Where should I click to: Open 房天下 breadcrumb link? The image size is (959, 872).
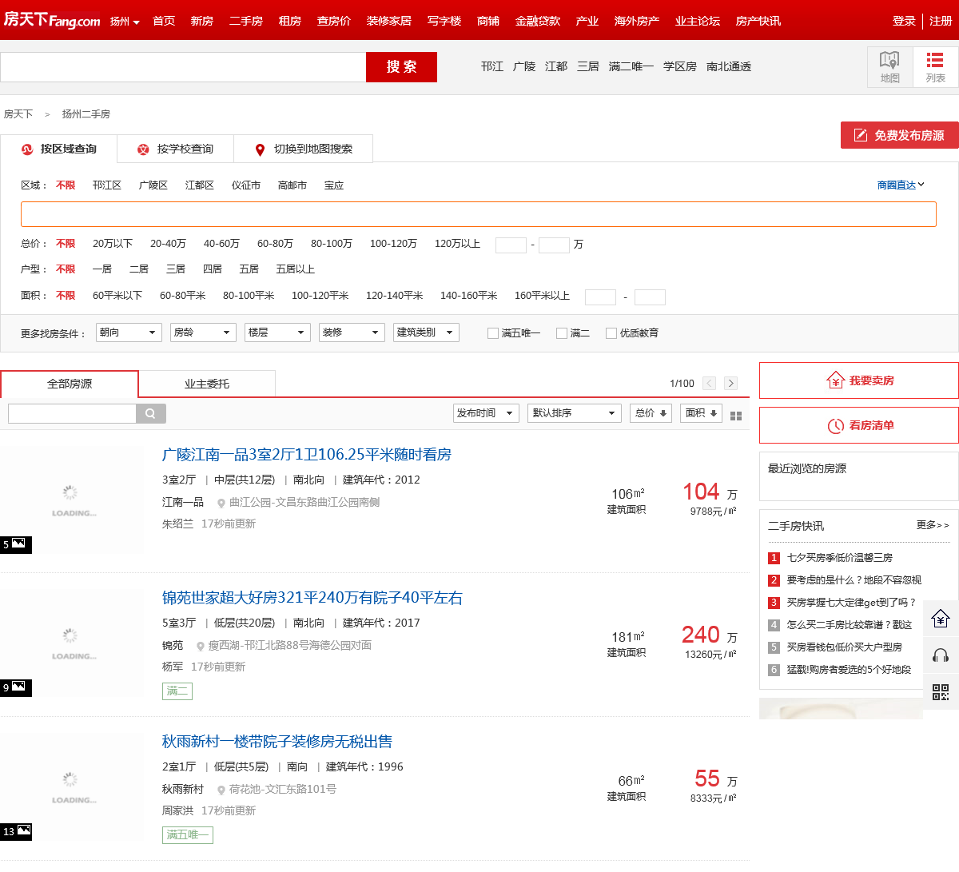[x=18, y=114]
